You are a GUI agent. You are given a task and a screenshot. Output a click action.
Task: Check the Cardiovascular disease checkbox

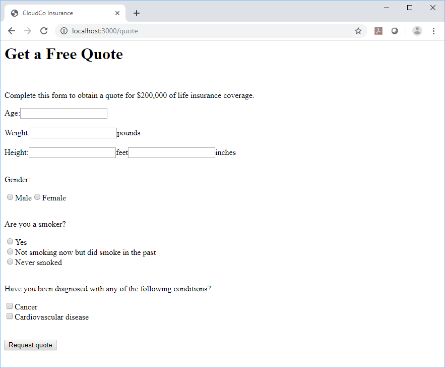coord(10,316)
